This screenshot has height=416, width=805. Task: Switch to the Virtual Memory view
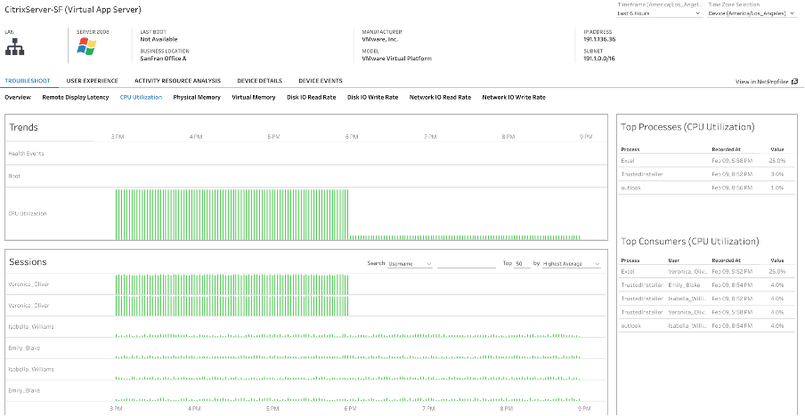[254, 97]
